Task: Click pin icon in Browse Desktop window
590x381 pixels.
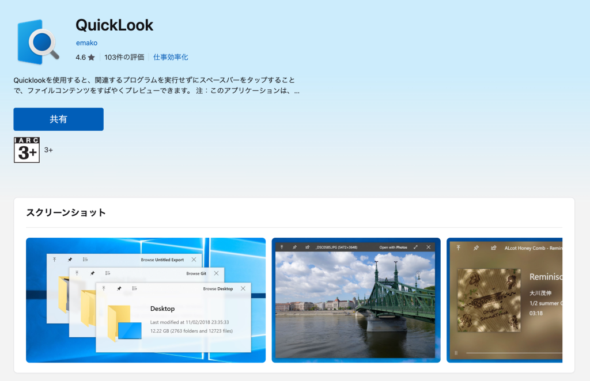Action: point(119,288)
